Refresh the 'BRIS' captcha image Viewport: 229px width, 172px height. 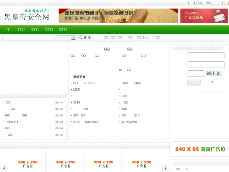pyautogui.click(x=214, y=73)
